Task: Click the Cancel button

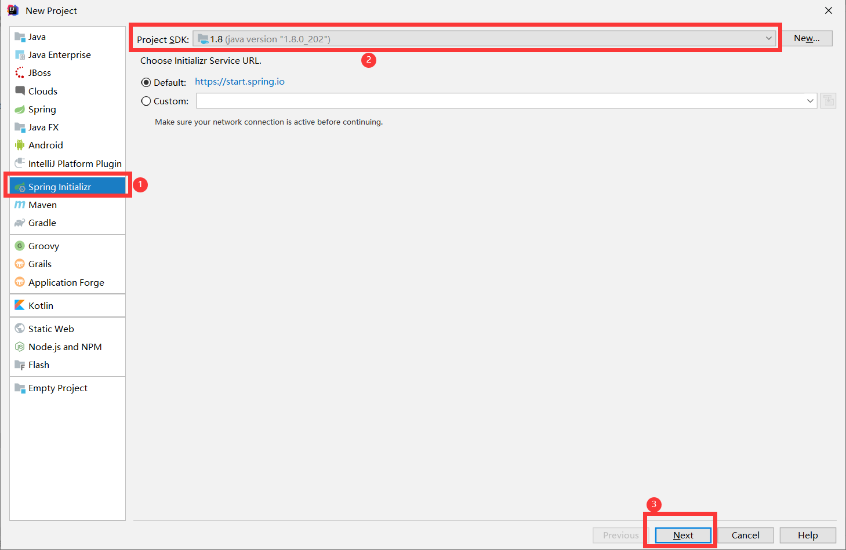Action: tap(746, 536)
